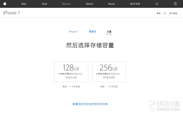This screenshot has width=183, height=114.
Task: Choose the 256GB storage option
Action: [109, 72]
